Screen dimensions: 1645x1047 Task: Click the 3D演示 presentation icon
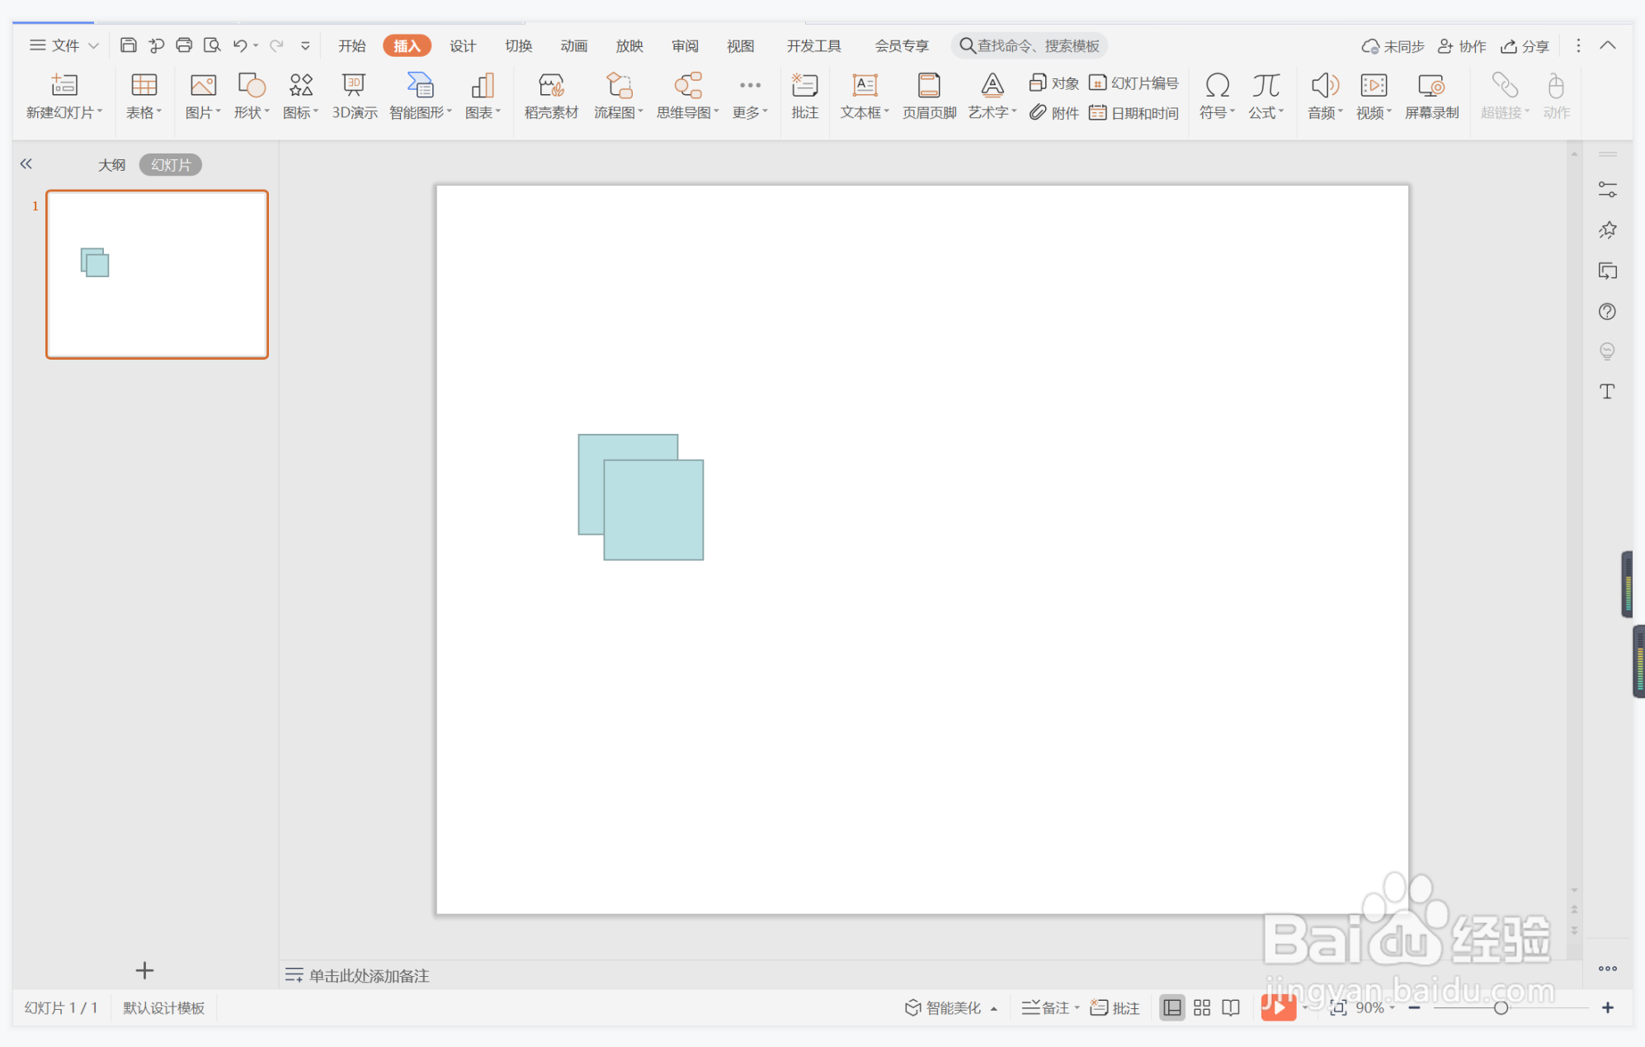point(354,97)
